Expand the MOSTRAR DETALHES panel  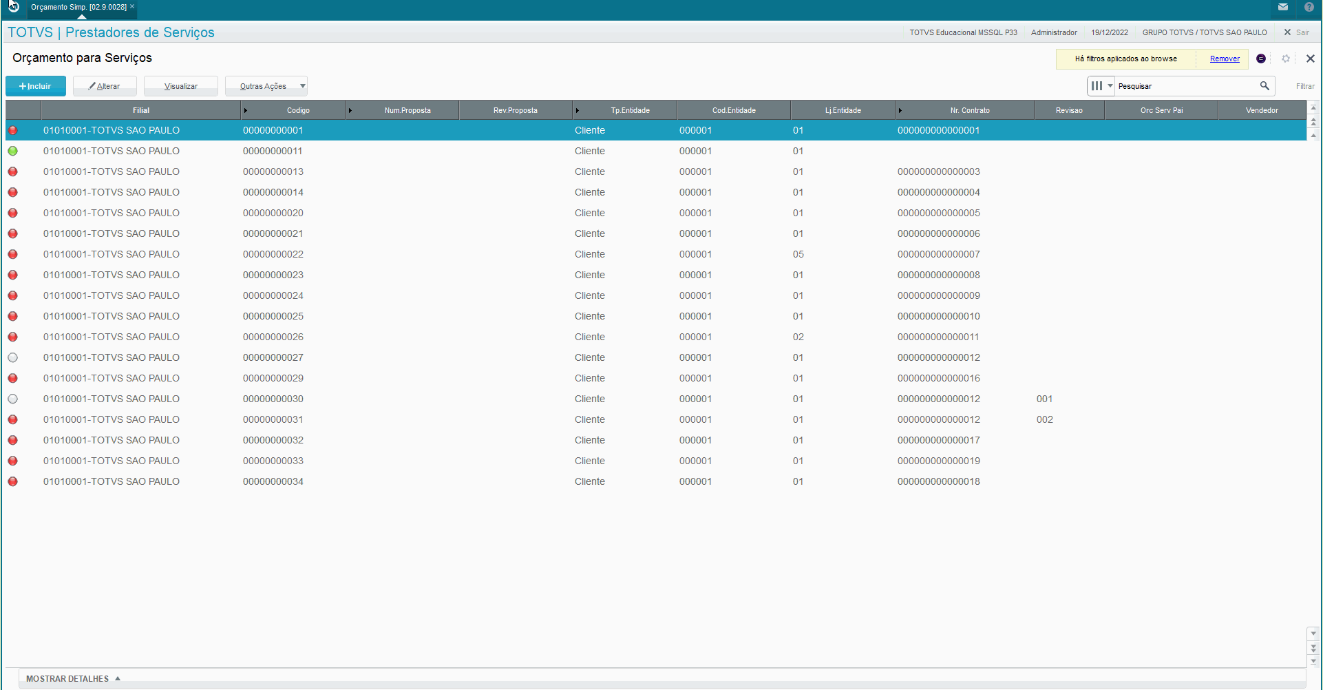point(74,679)
